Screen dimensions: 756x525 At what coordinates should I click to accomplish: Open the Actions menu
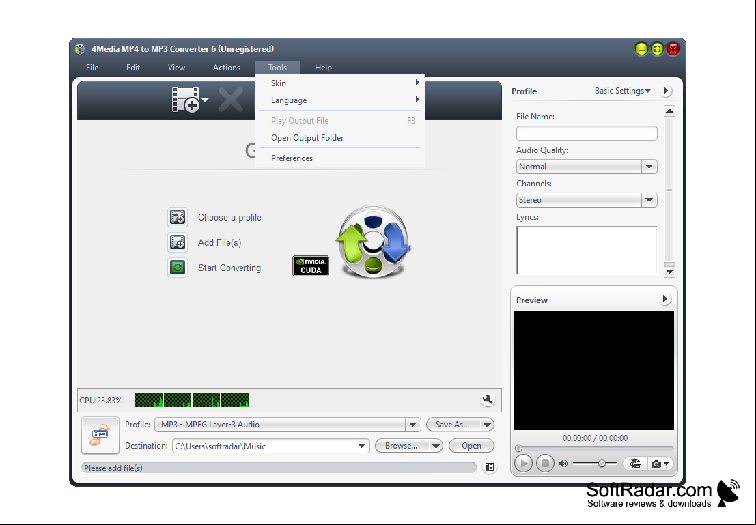tap(227, 68)
